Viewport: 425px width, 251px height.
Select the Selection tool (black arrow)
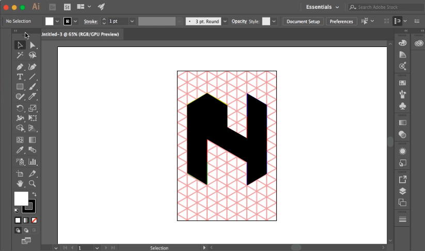[x=20, y=45]
